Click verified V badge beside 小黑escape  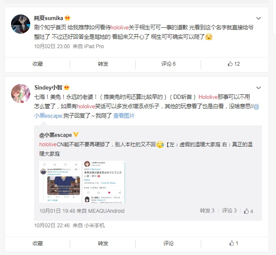[x=76, y=135]
